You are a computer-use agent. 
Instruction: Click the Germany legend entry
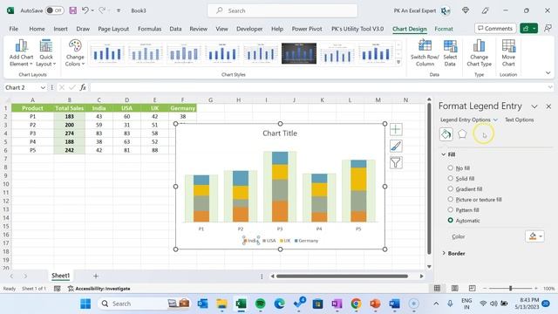(306, 241)
